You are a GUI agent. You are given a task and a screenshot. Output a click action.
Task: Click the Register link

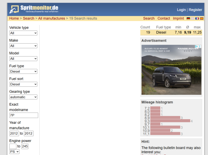pyautogui.click(x=195, y=10)
